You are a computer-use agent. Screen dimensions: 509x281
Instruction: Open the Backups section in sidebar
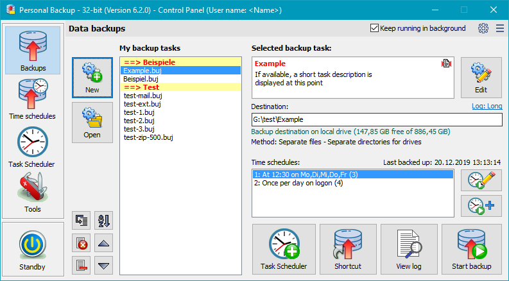click(x=33, y=50)
